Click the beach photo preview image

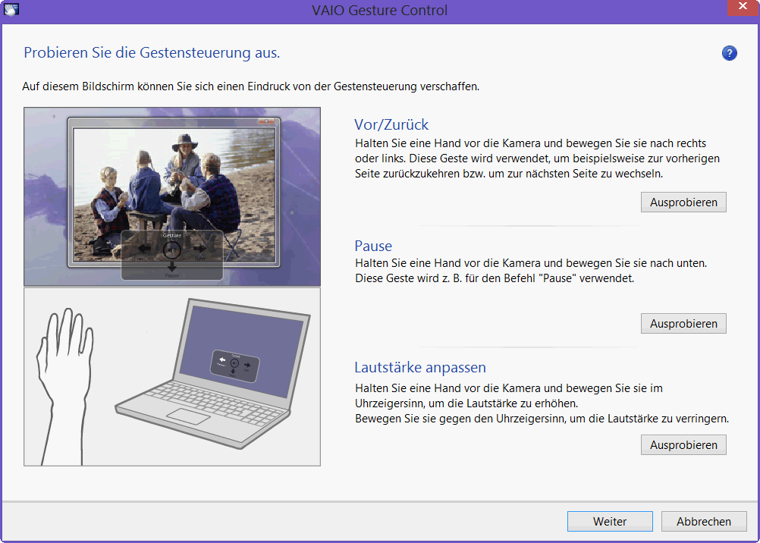coord(172,196)
